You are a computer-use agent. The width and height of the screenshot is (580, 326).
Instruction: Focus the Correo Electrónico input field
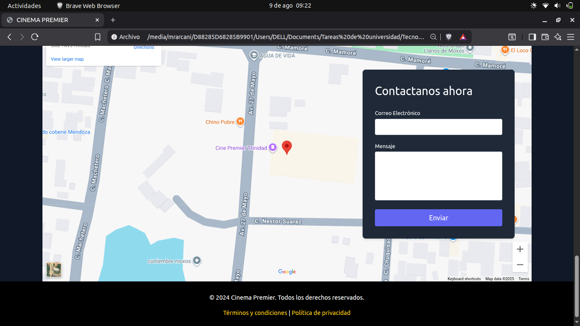(x=439, y=127)
